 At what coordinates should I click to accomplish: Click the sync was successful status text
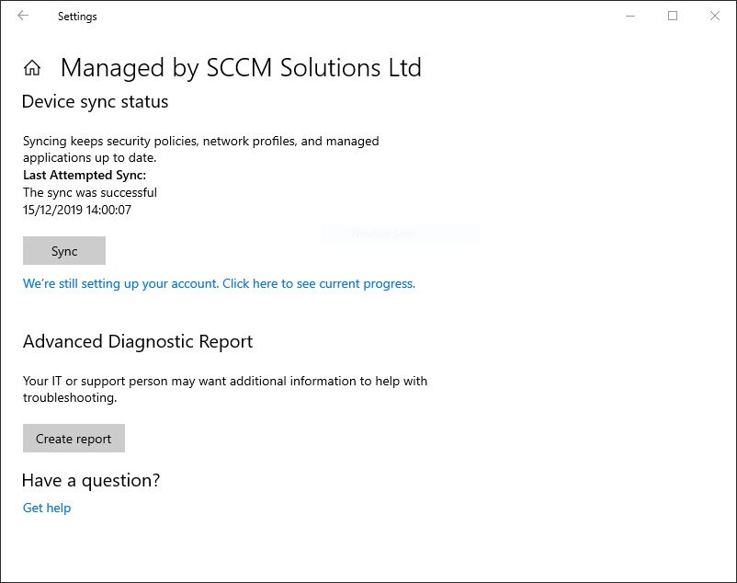(x=90, y=192)
